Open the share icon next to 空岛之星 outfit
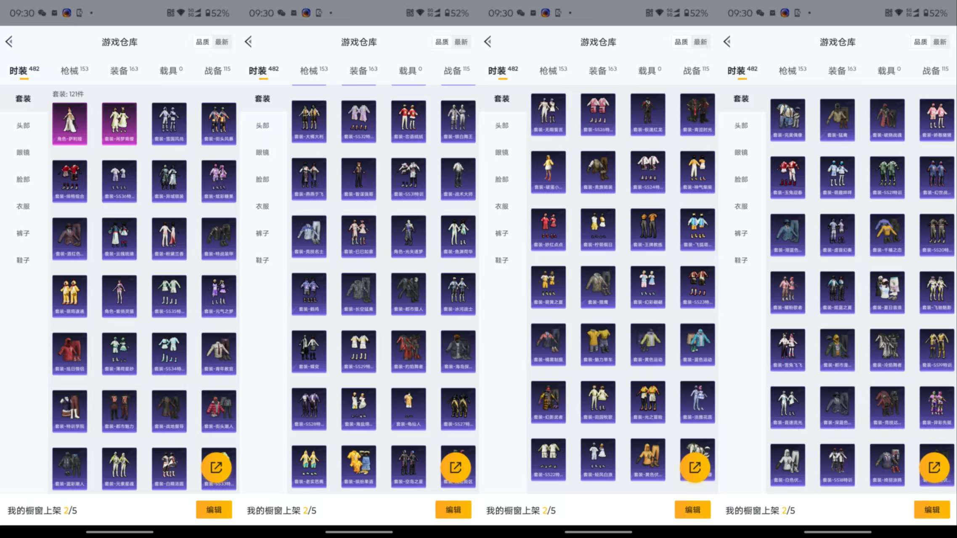The image size is (957, 538). point(456,467)
